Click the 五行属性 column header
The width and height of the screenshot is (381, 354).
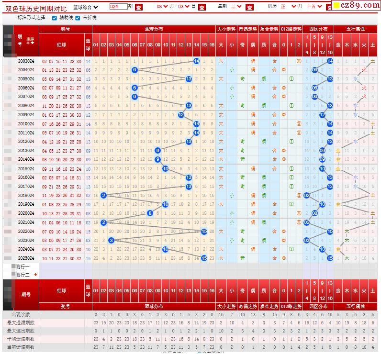(x=355, y=29)
